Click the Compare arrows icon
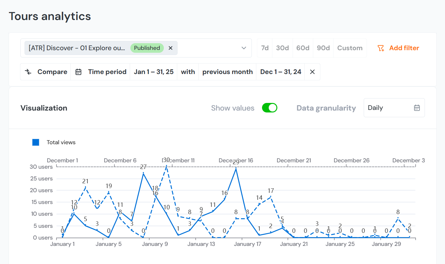Screen dimensions: 445x264 [28, 72]
